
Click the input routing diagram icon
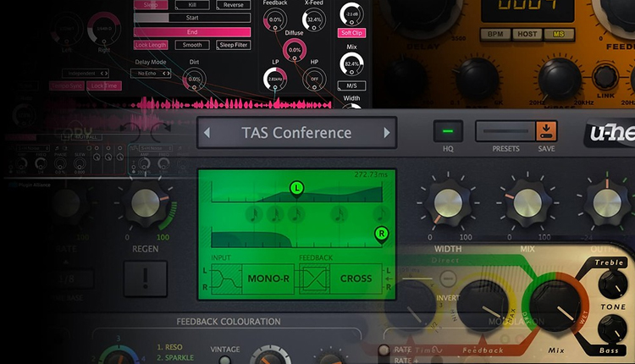[226, 279]
